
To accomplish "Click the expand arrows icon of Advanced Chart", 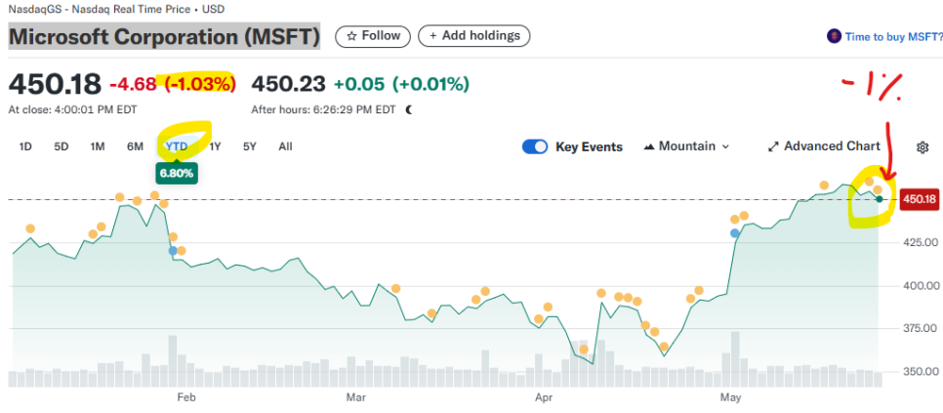I will tap(773, 146).
